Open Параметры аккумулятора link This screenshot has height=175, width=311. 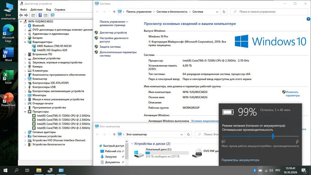[x=240, y=160]
